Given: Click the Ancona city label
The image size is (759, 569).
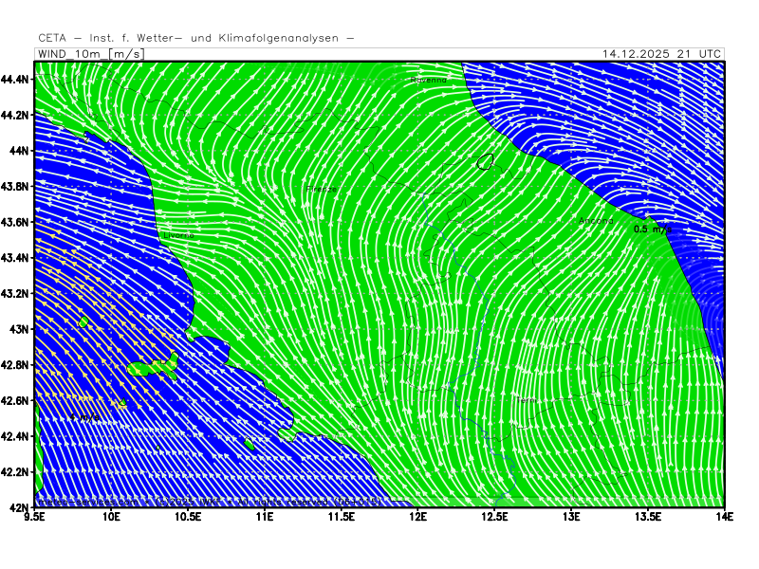Looking at the screenshot, I should (x=596, y=222).
